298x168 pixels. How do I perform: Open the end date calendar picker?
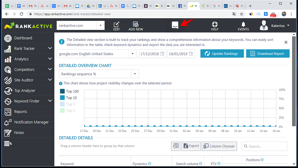coord(191,54)
